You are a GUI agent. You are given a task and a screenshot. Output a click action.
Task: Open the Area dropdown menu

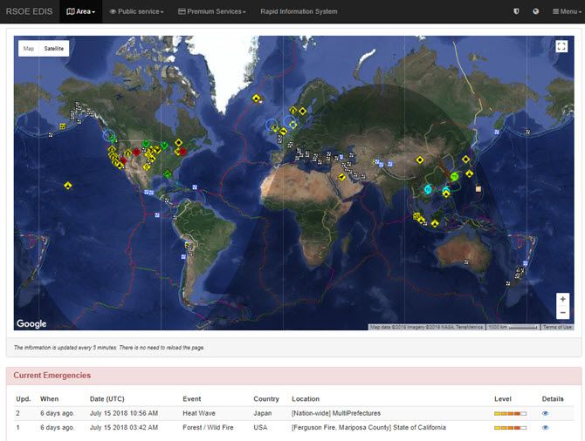coord(81,11)
